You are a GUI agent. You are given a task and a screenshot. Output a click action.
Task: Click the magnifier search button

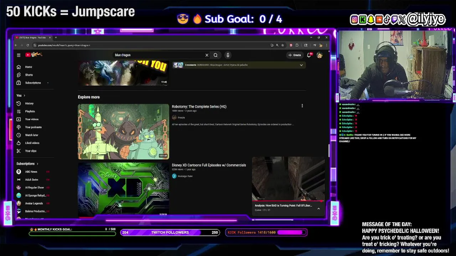(x=216, y=55)
